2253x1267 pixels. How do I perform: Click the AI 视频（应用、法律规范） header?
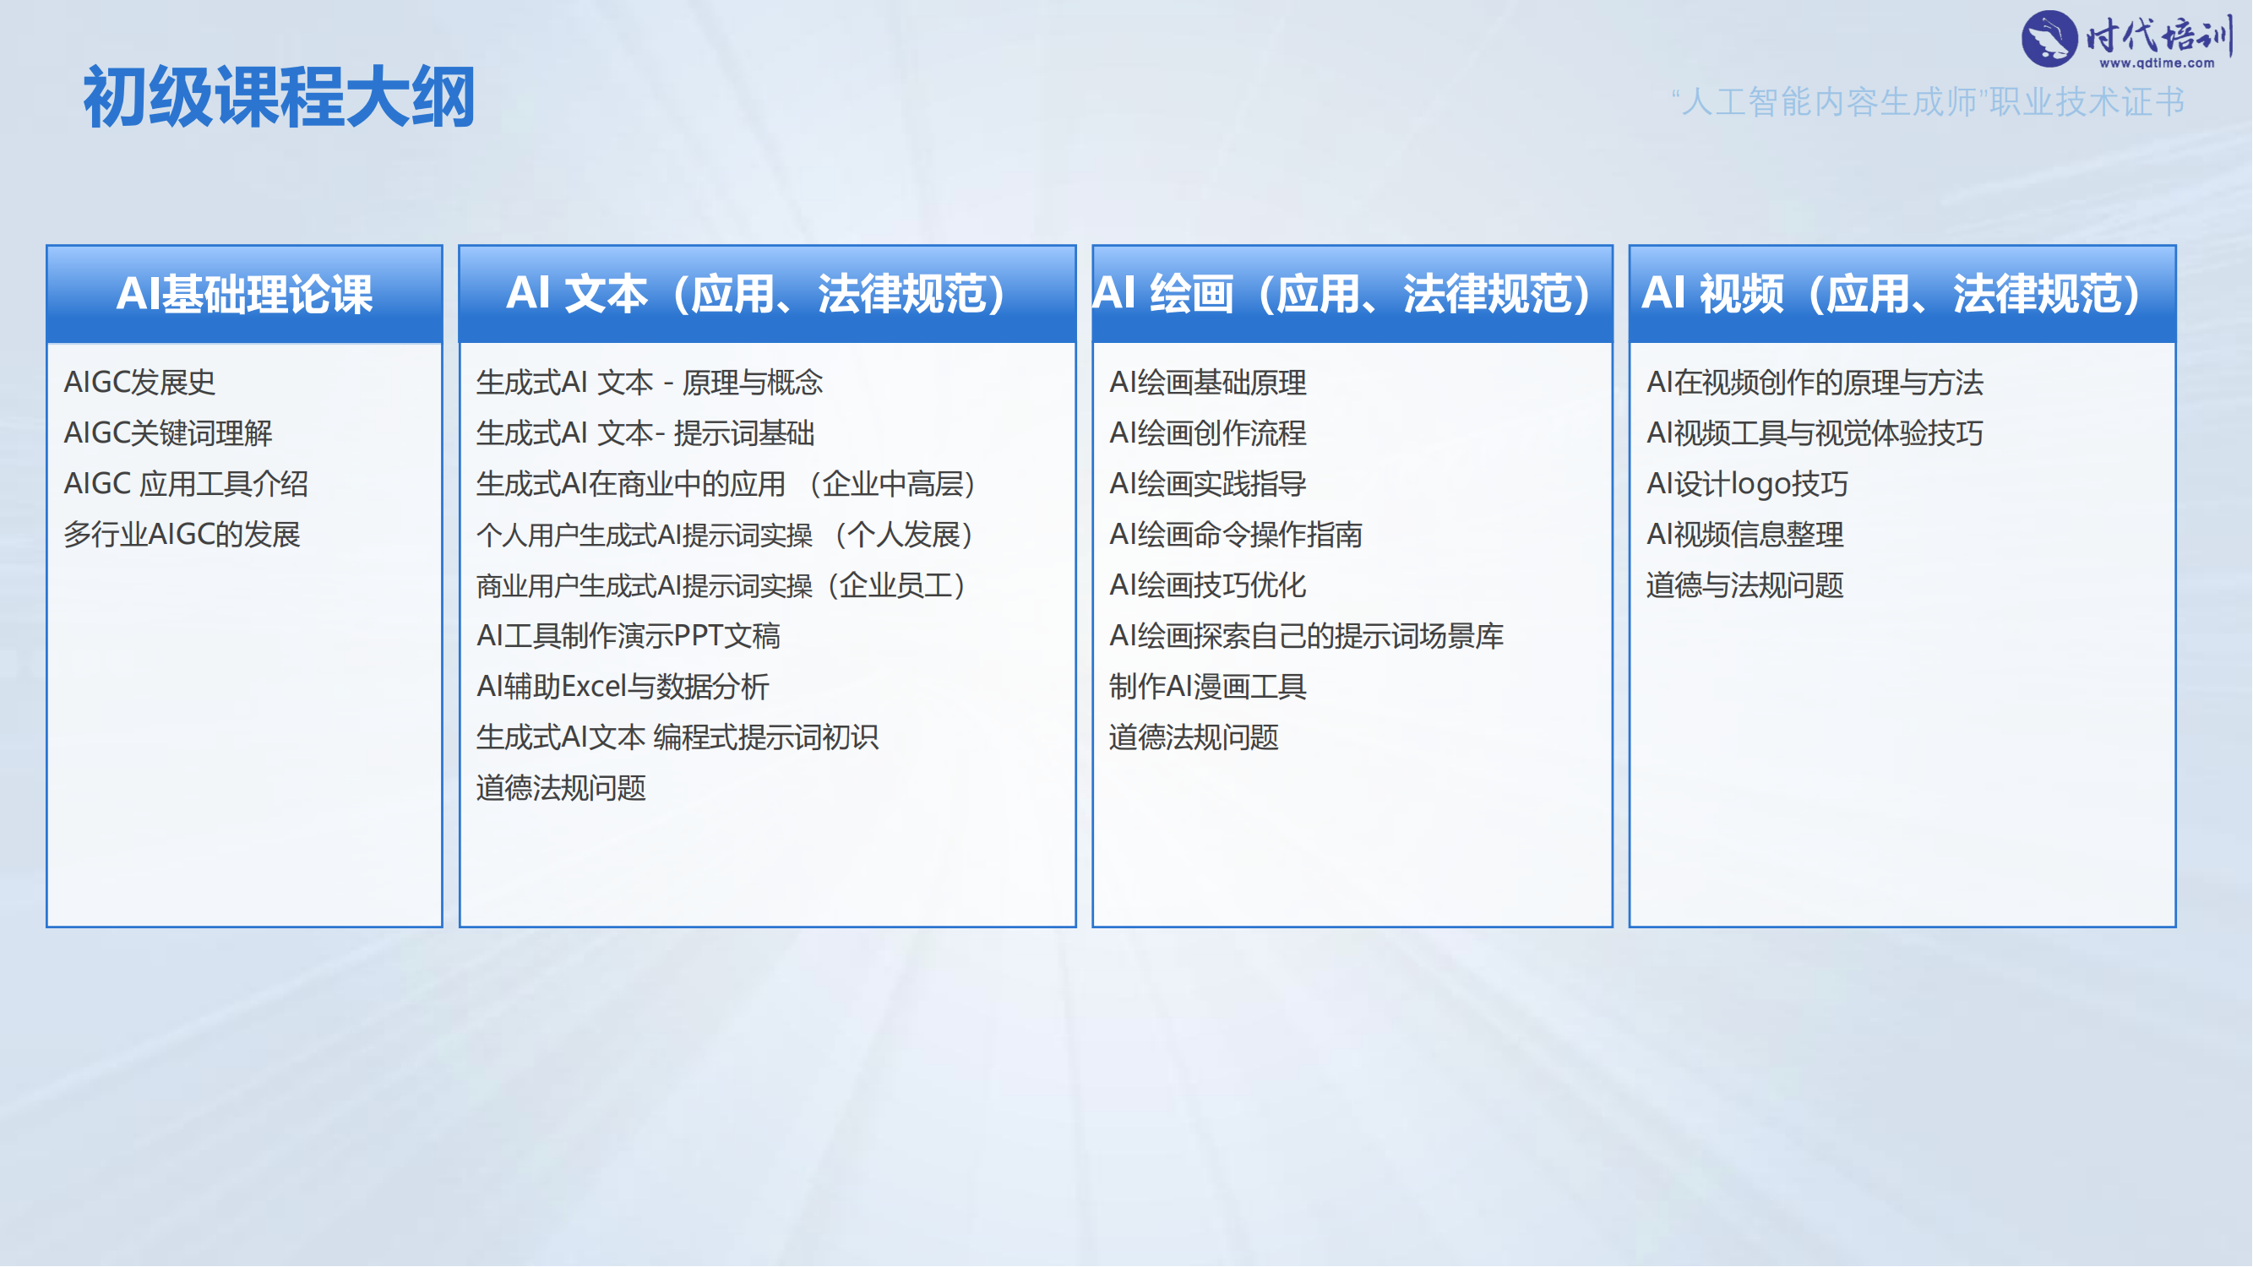pos(1902,294)
